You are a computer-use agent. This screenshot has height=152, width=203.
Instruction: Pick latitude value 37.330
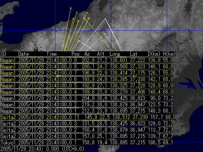tap(138, 79)
